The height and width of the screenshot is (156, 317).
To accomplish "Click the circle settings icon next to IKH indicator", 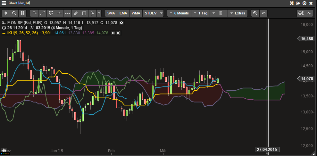I will pos(113,33).
